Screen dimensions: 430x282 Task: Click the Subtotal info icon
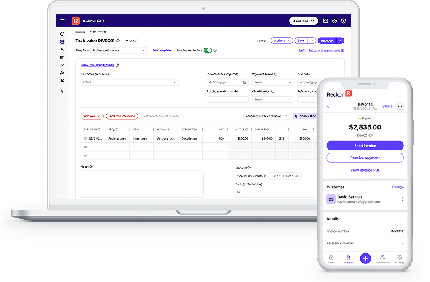click(249, 168)
